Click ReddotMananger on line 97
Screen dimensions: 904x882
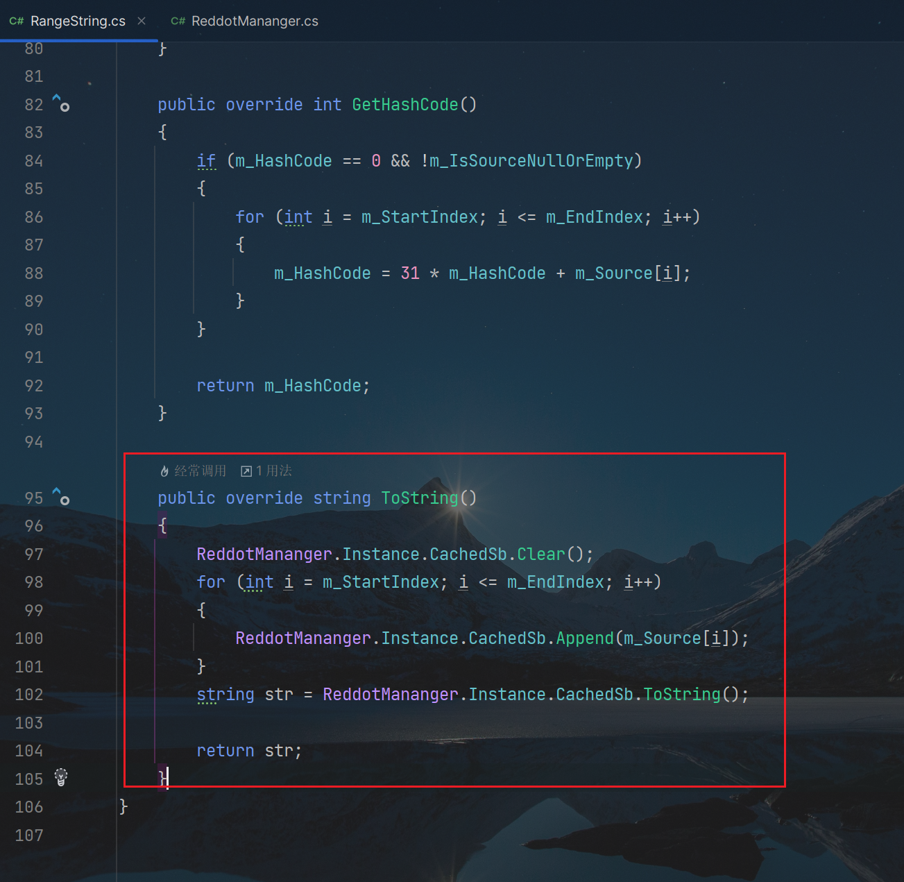(264, 554)
